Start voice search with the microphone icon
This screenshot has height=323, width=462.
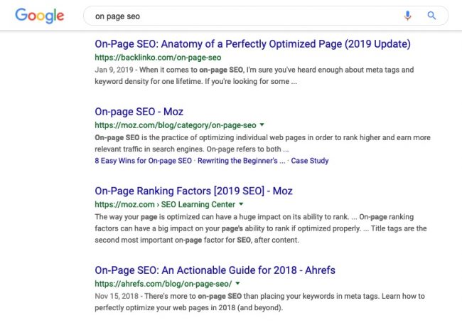coord(407,16)
